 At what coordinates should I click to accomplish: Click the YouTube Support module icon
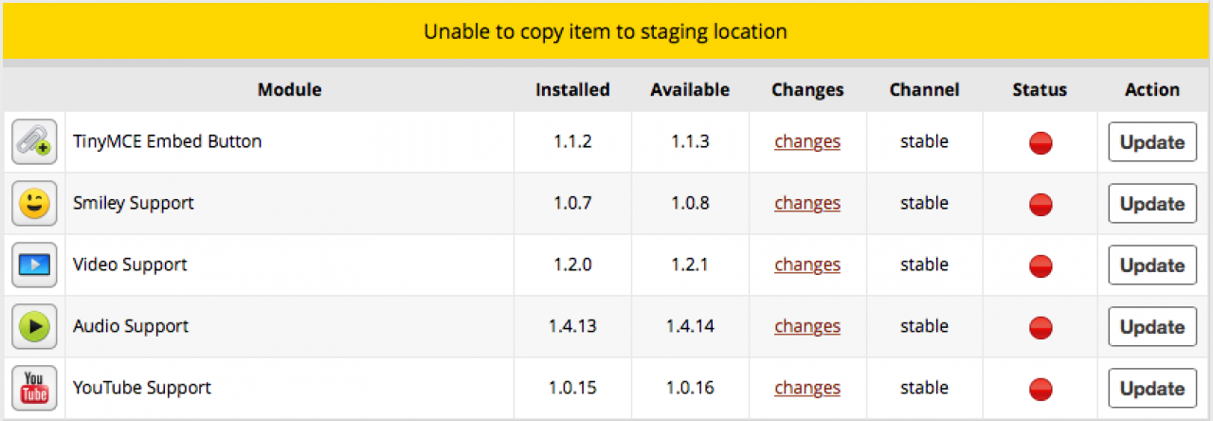tap(34, 389)
